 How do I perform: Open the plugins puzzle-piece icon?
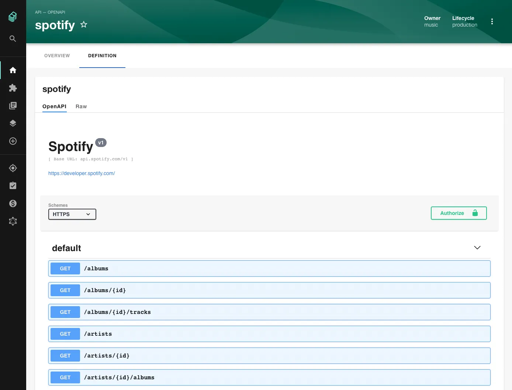pyautogui.click(x=13, y=88)
